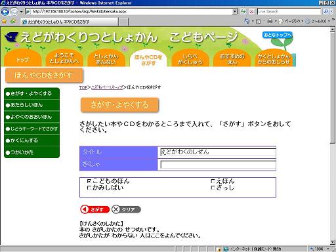Check the えほん checkbox

pos(213,181)
